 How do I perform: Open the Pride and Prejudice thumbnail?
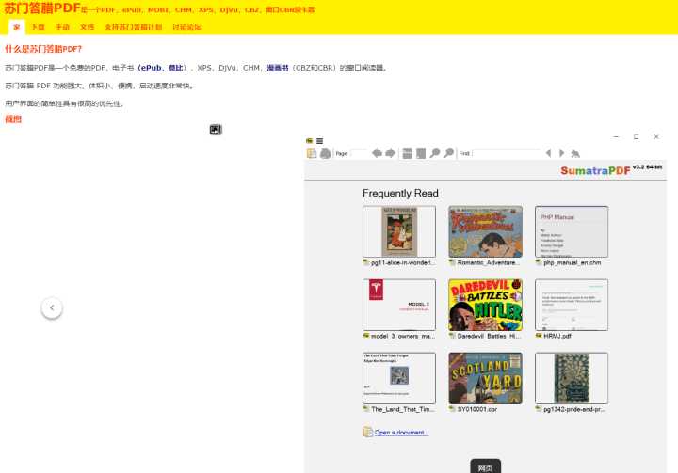pos(572,378)
